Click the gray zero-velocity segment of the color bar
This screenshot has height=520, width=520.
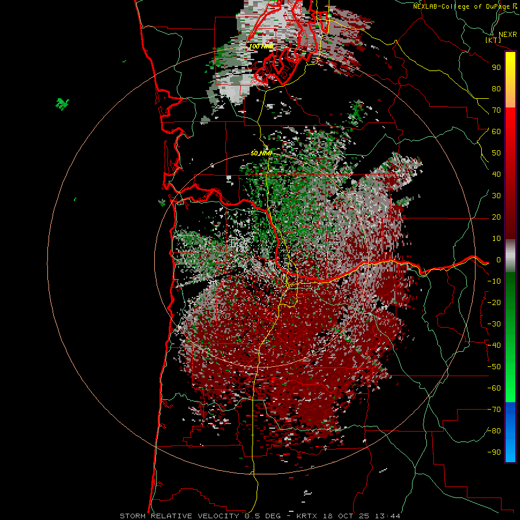click(x=510, y=256)
